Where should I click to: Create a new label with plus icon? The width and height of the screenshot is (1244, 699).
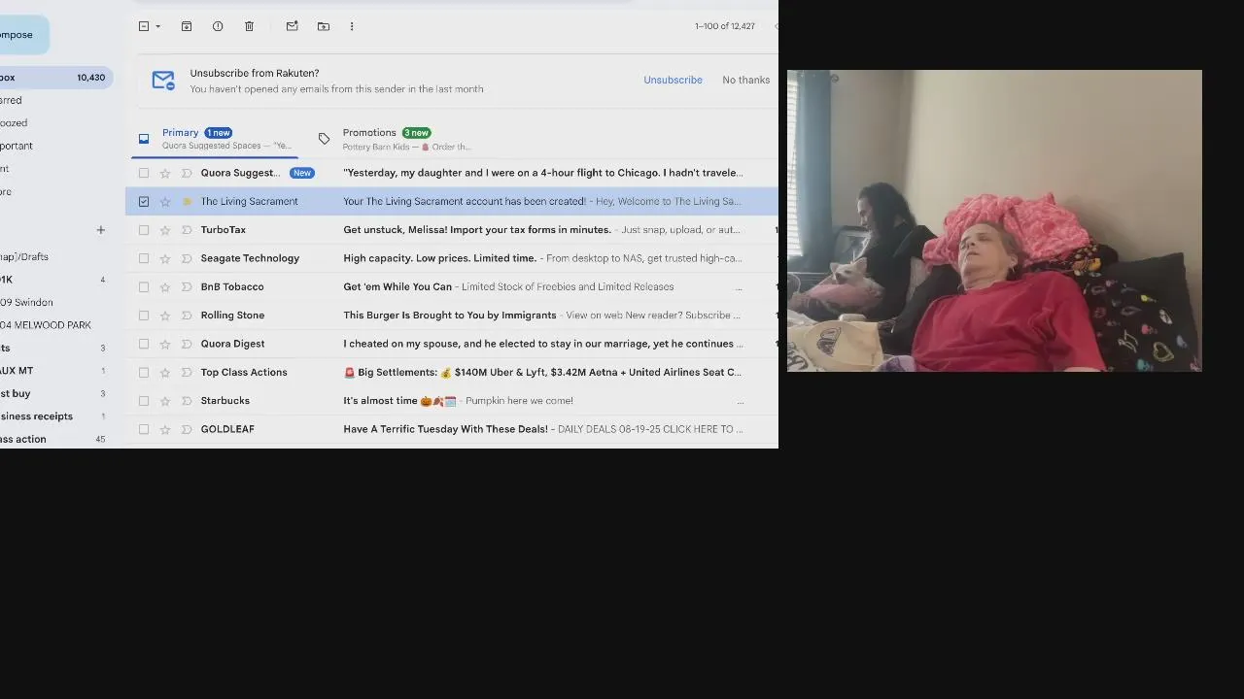(100, 230)
